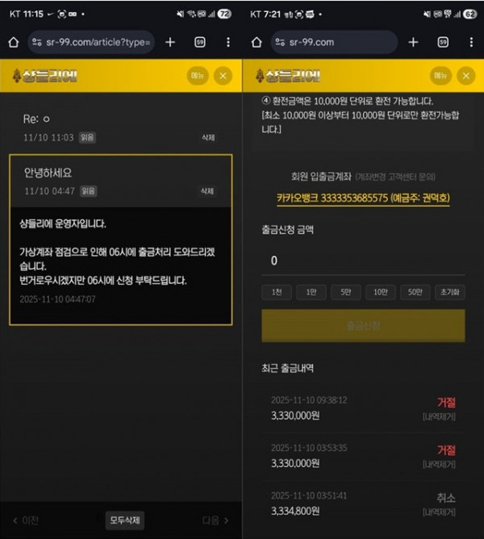Delete the Re: message
The image size is (484, 539).
click(208, 138)
